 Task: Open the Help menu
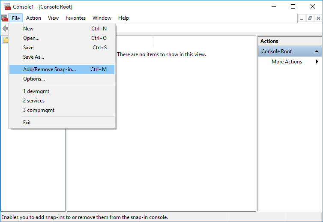(x=123, y=18)
